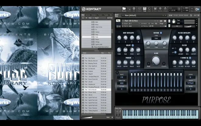Click the sequencer Duration value field
The height and width of the screenshot is (126, 201).
coord(122,83)
